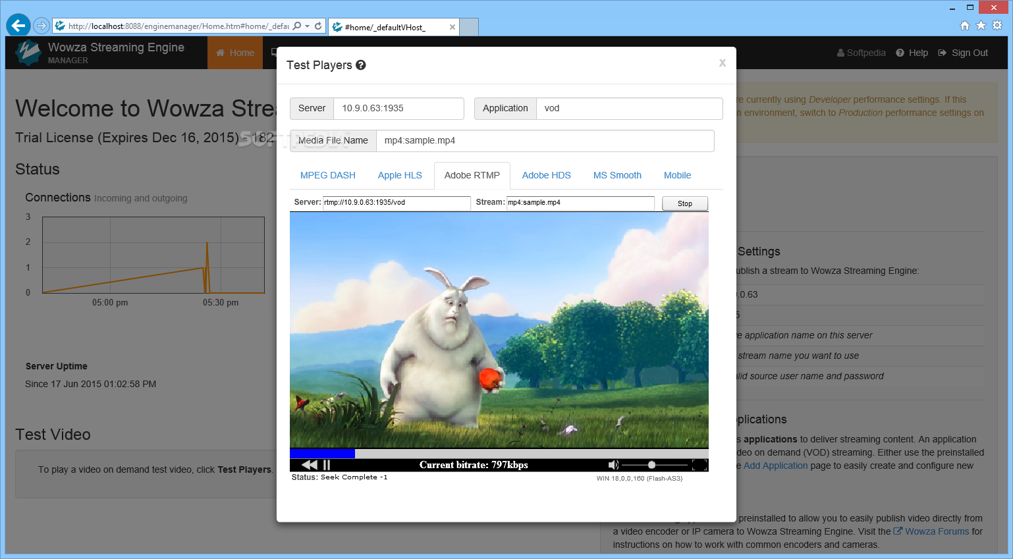This screenshot has height=559, width=1013.
Task: Open browser tools gear icon
Action: (997, 25)
